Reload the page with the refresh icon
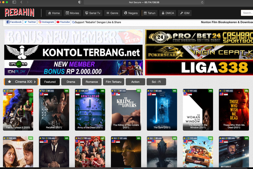This screenshot has height=169, width=253. point(202,2)
